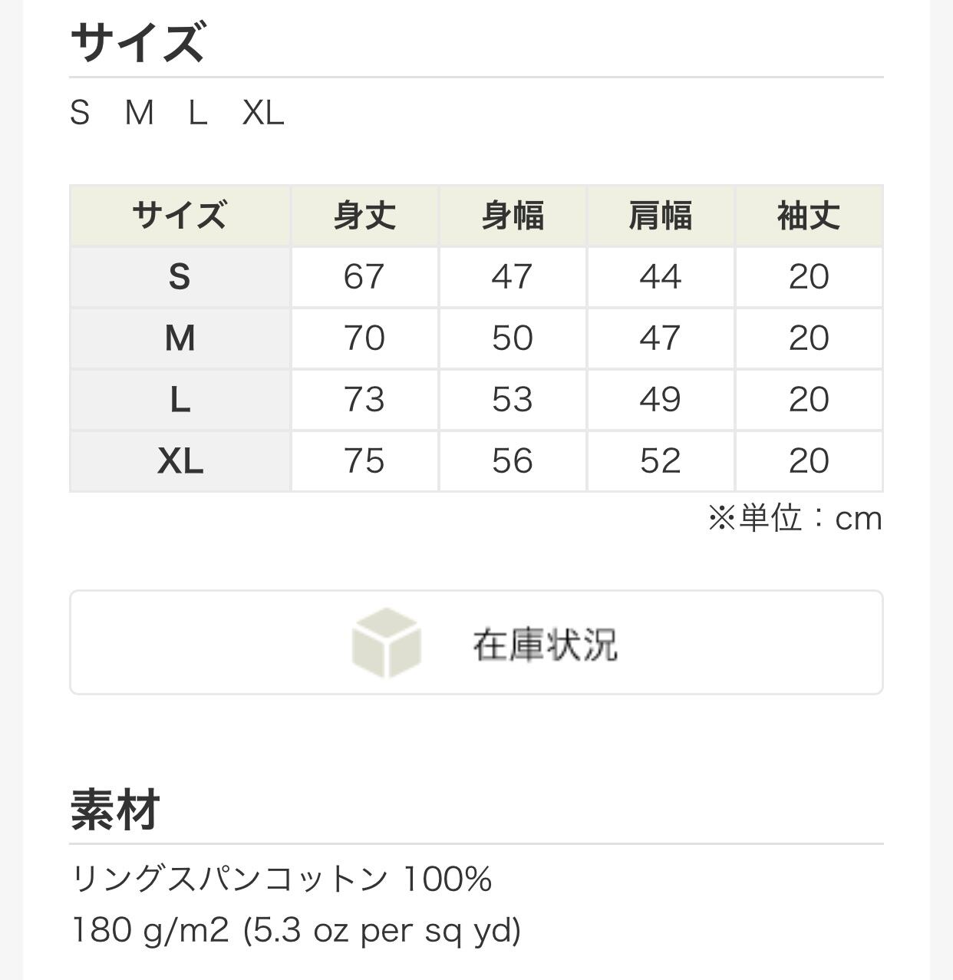Click the ※単位：cm unit note
Screen dimensions: 953x980
click(x=795, y=519)
